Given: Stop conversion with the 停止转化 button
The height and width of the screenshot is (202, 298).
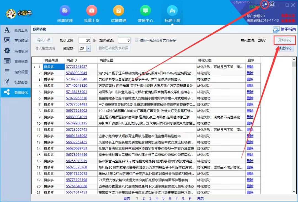Looking at the screenshot, I should (285, 48).
